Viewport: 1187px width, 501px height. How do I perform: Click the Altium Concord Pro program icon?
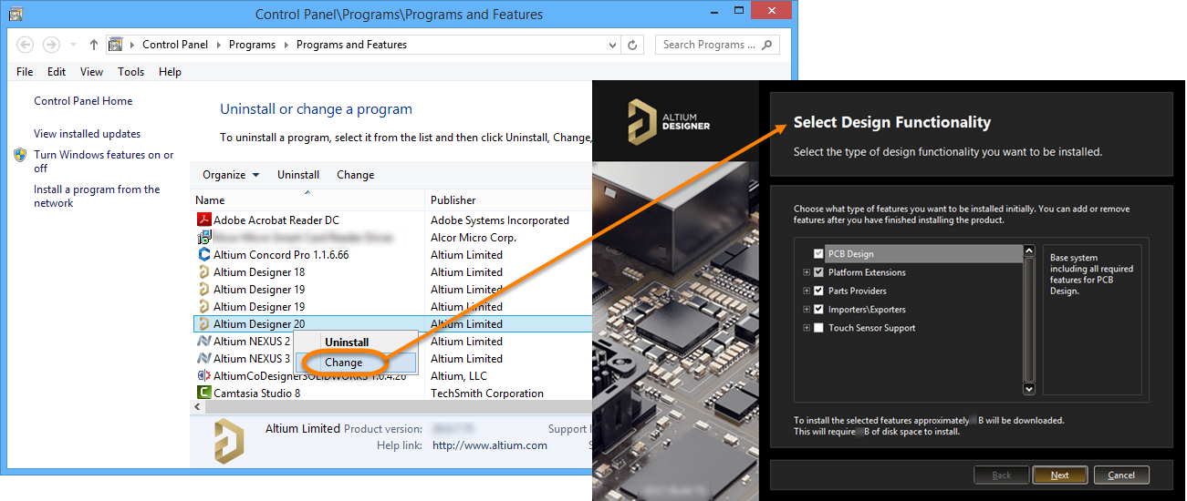[204, 255]
